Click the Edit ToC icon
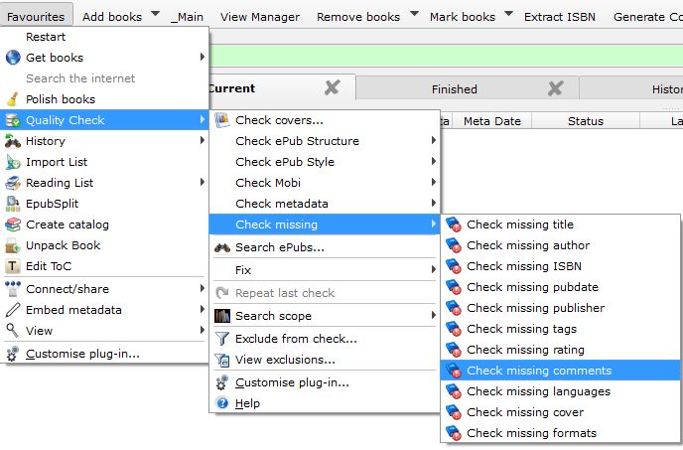This screenshot has width=683, height=450. 13,266
